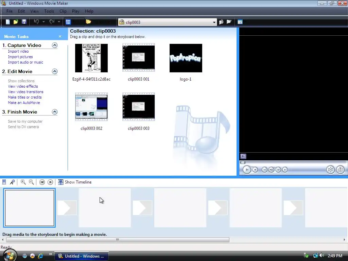Open the Play menu
This screenshot has height=261, width=348.
pyautogui.click(x=76, y=11)
